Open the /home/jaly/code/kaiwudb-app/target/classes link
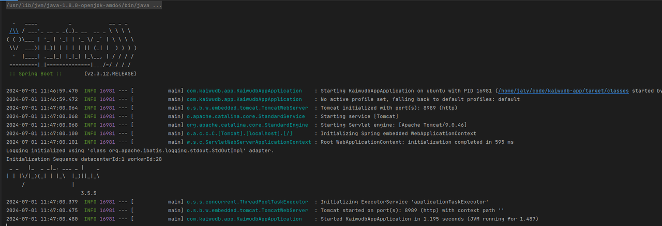 563,91
